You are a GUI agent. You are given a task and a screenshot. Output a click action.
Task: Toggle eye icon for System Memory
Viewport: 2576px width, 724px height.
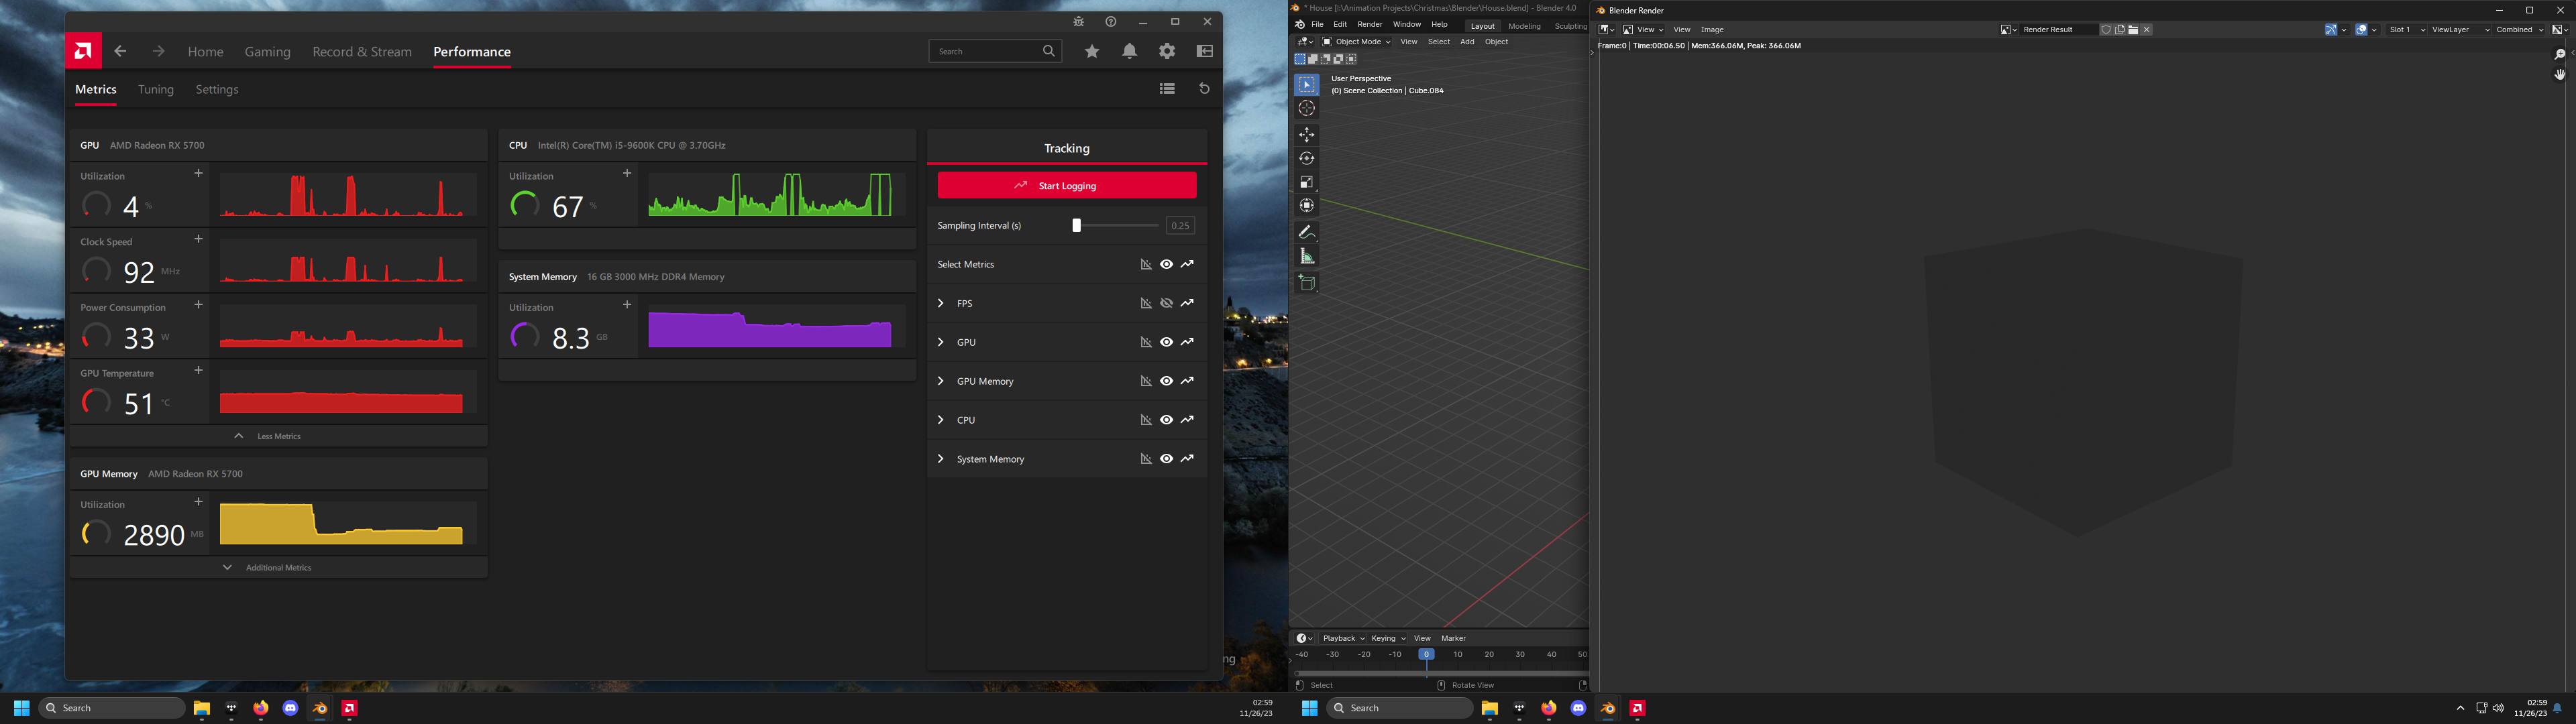point(1166,459)
